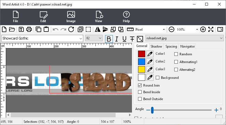The width and height of the screenshot is (226, 125).
Task: Toggle italic text formatting
Action: point(117,39)
